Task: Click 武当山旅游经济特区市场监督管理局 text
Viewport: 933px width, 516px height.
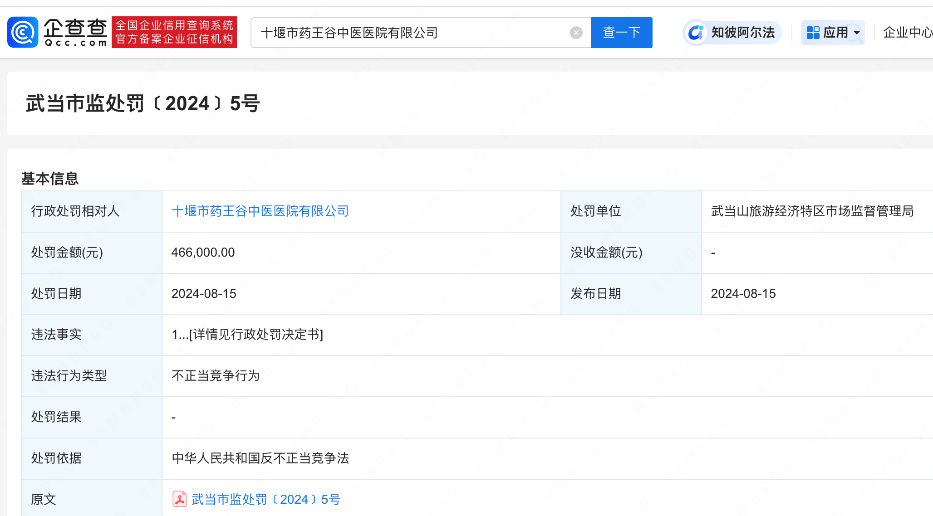Action: coord(812,211)
